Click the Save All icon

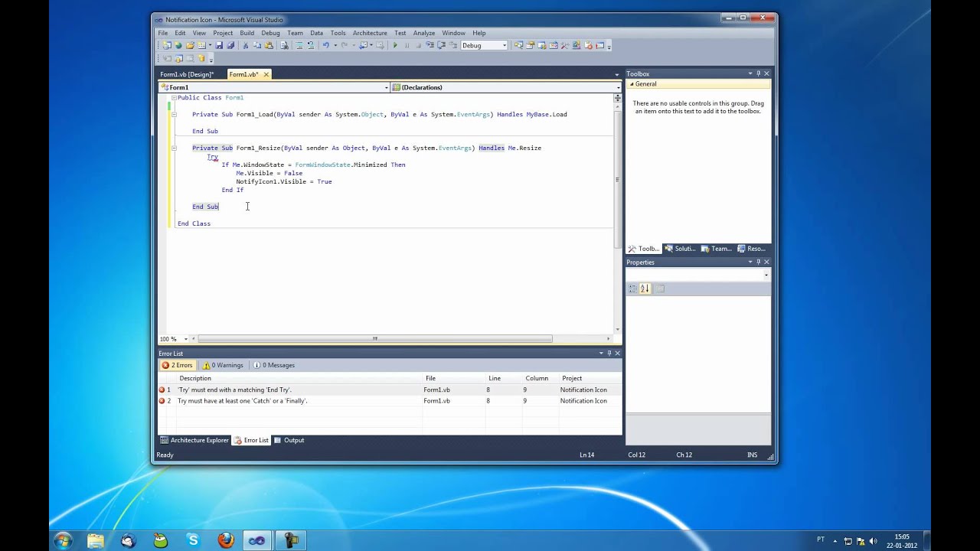tap(230, 45)
